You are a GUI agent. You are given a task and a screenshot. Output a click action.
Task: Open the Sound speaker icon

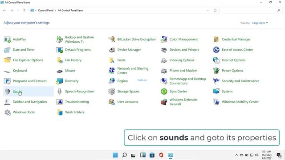(x=7, y=92)
